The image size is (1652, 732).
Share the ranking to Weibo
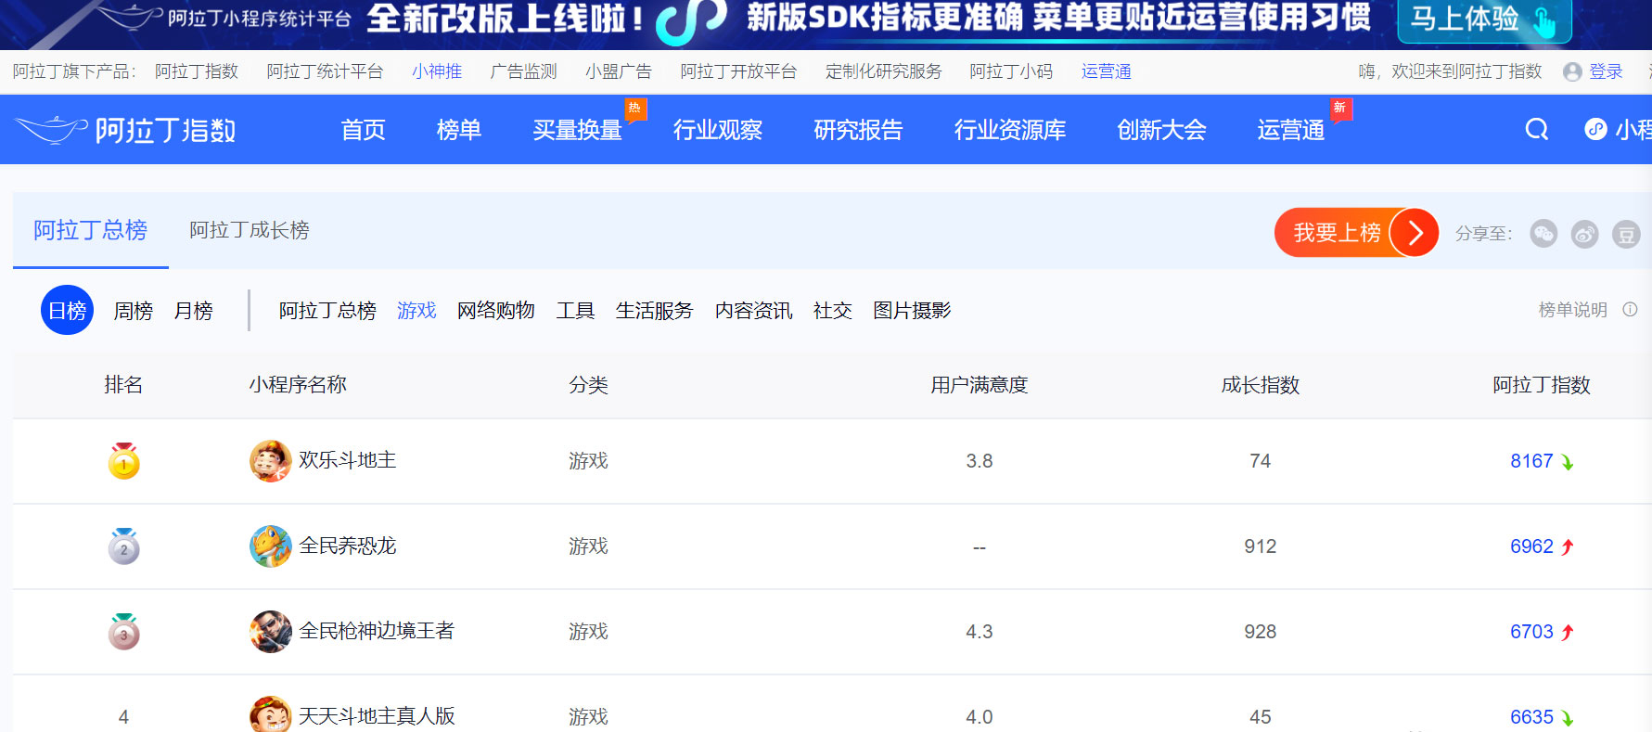[x=1584, y=234]
